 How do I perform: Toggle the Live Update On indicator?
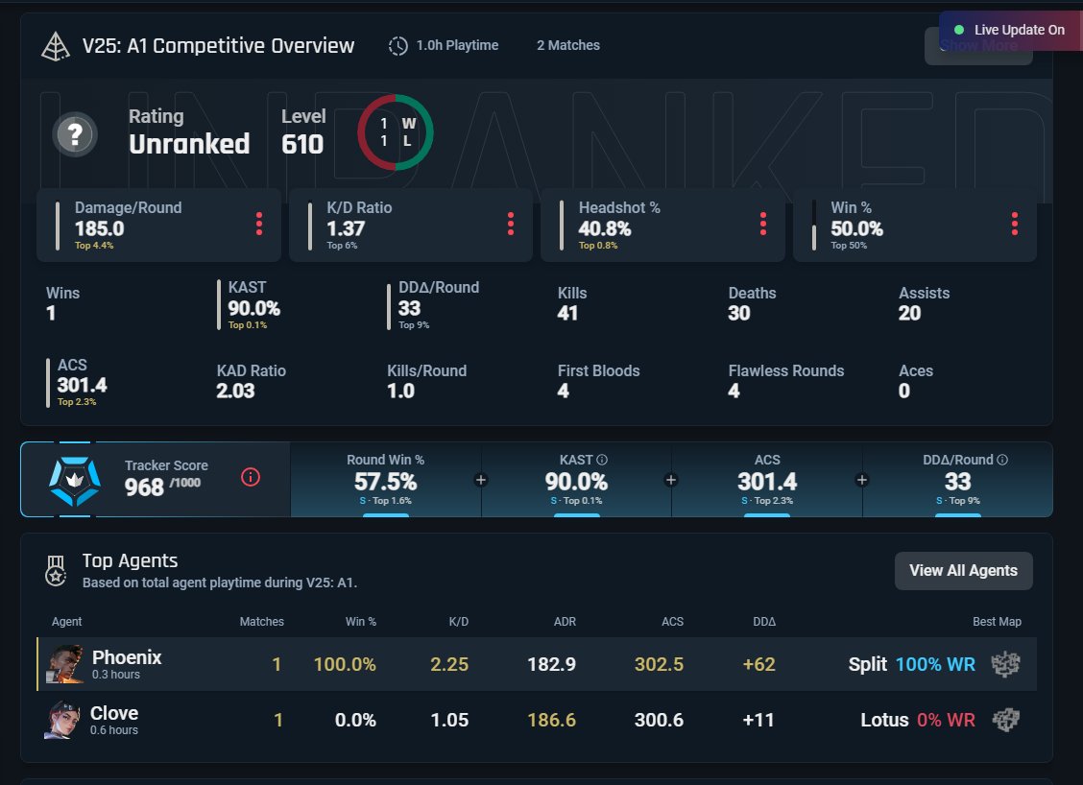(x=1010, y=30)
